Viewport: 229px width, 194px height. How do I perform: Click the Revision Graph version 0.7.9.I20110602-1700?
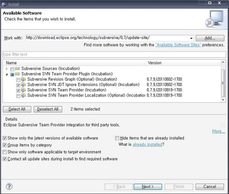click(x=164, y=79)
